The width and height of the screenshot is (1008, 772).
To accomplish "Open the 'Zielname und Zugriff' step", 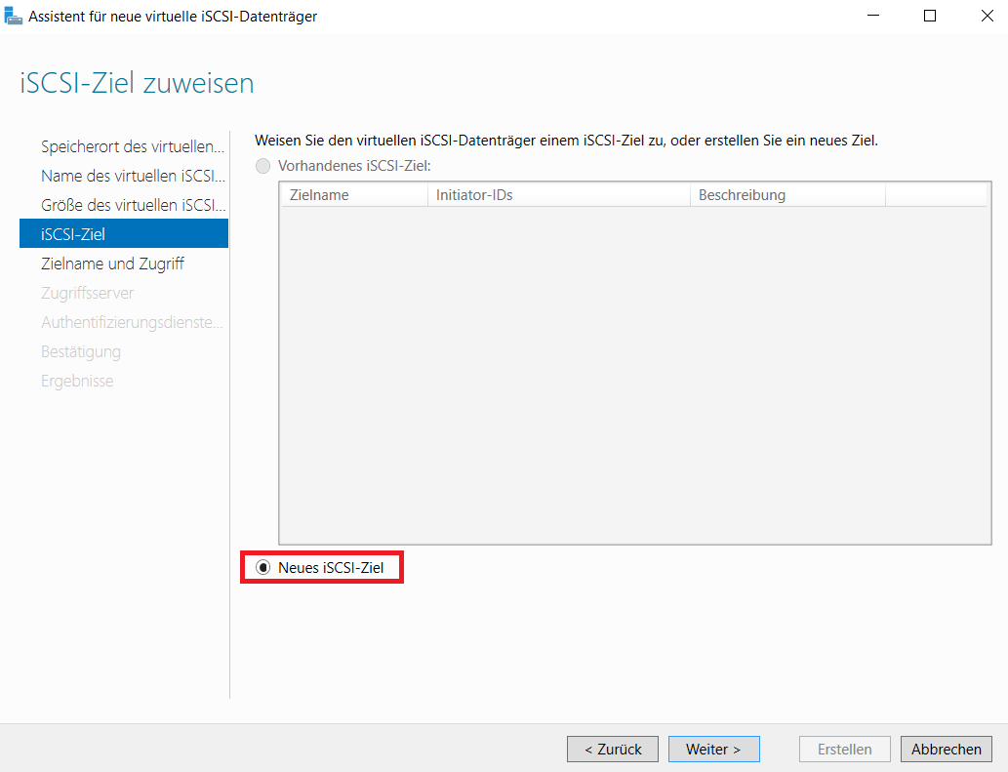I will (112, 264).
